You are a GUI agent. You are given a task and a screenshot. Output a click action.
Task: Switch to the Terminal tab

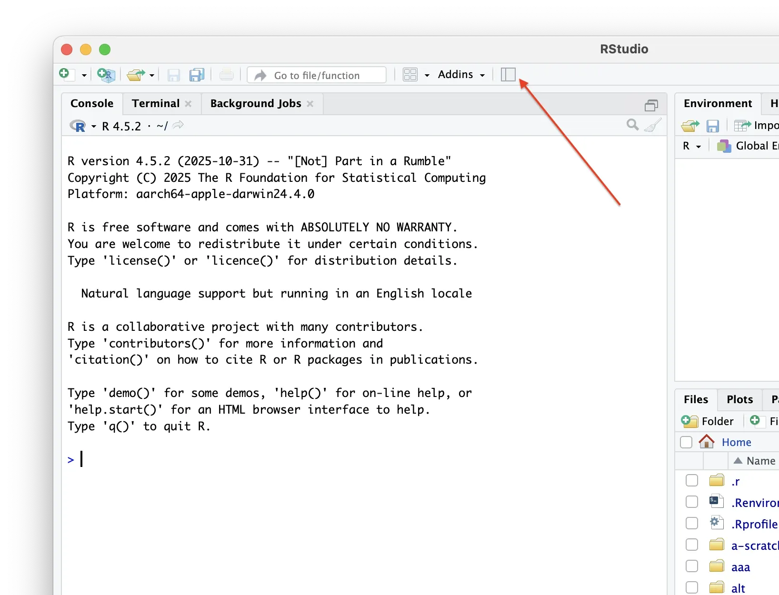point(155,103)
